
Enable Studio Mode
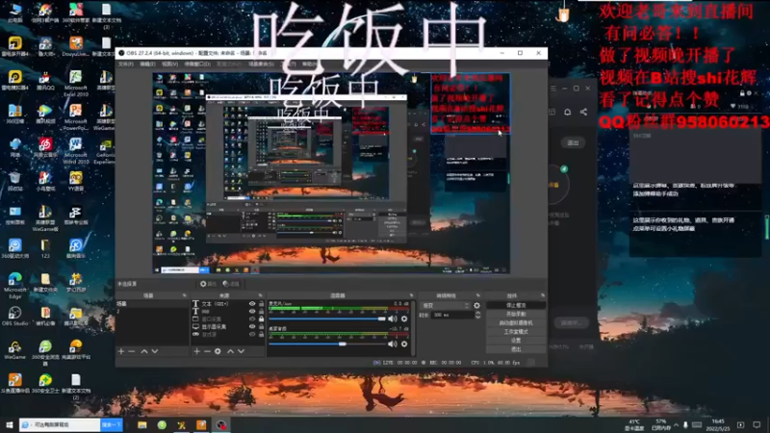click(516, 332)
